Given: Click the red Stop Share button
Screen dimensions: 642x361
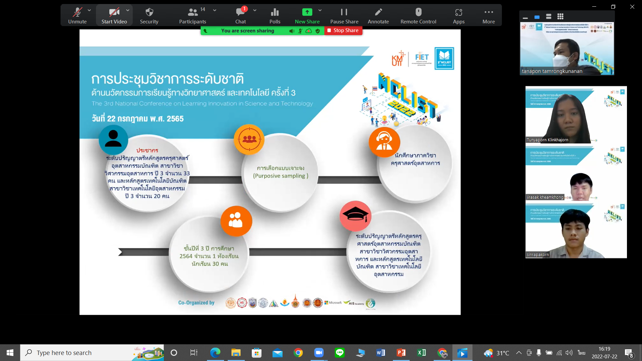Looking at the screenshot, I should (x=343, y=30).
